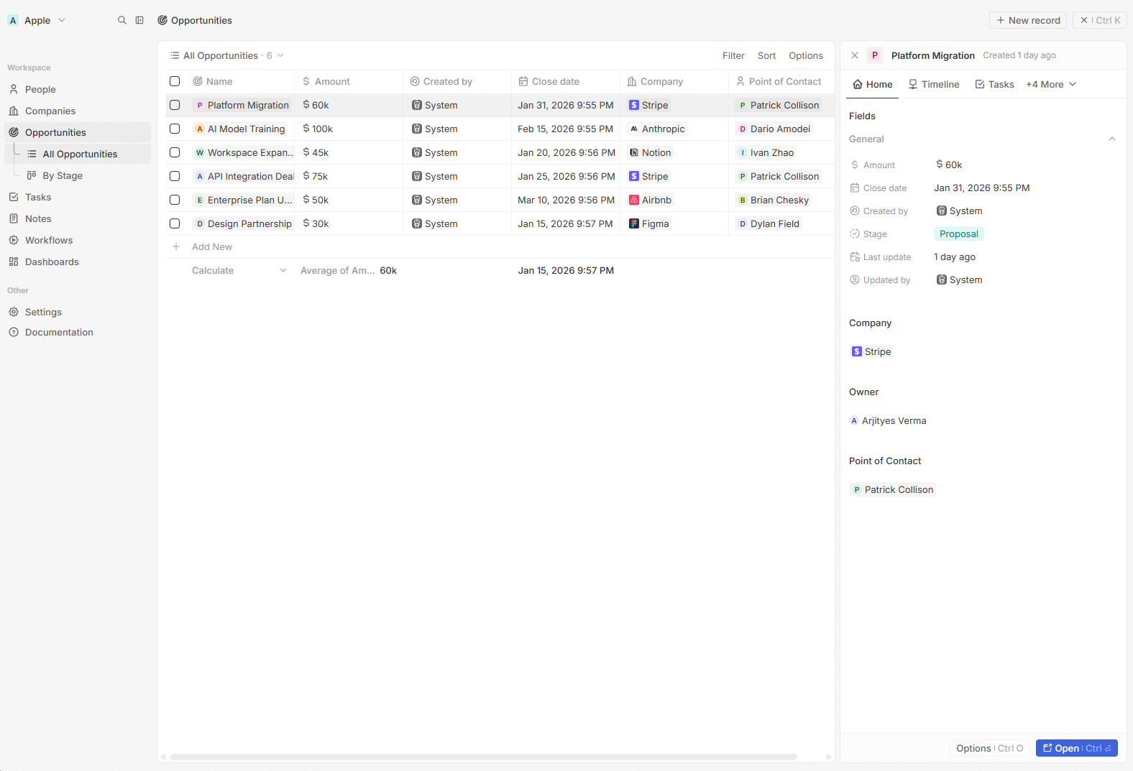Click the Notion company cell
The width and height of the screenshot is (1133, 771).
[651, 152]
